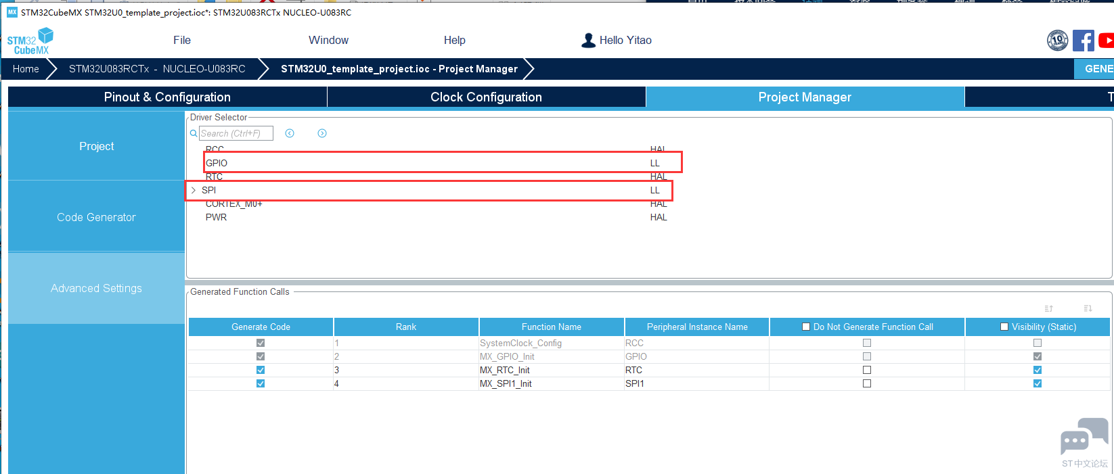
Task: Switch to Clock Configuration tab
Action: pos(486,97)
